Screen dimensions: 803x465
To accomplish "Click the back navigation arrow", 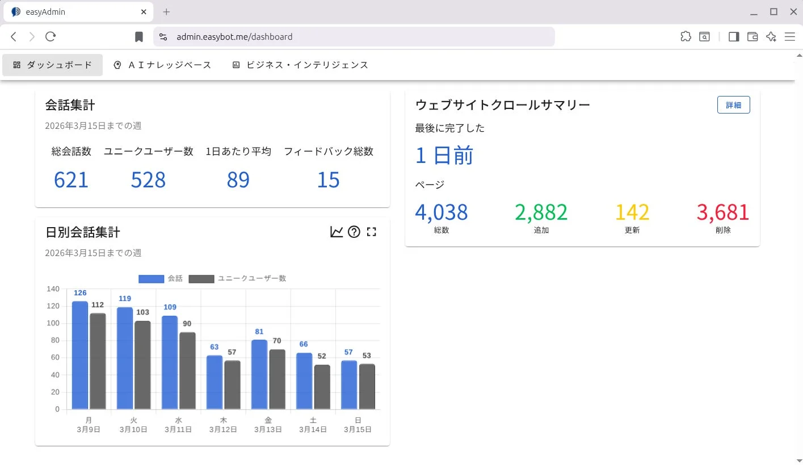I will [14, 36].
